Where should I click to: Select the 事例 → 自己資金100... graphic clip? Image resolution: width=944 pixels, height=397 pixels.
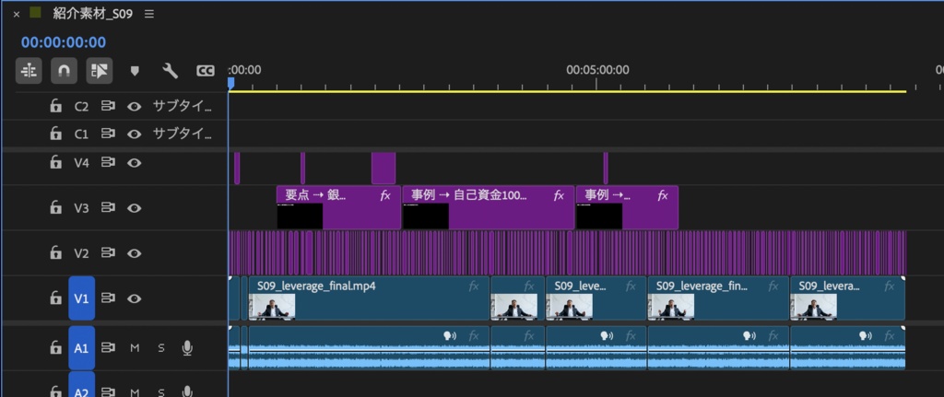click(488, 207)
